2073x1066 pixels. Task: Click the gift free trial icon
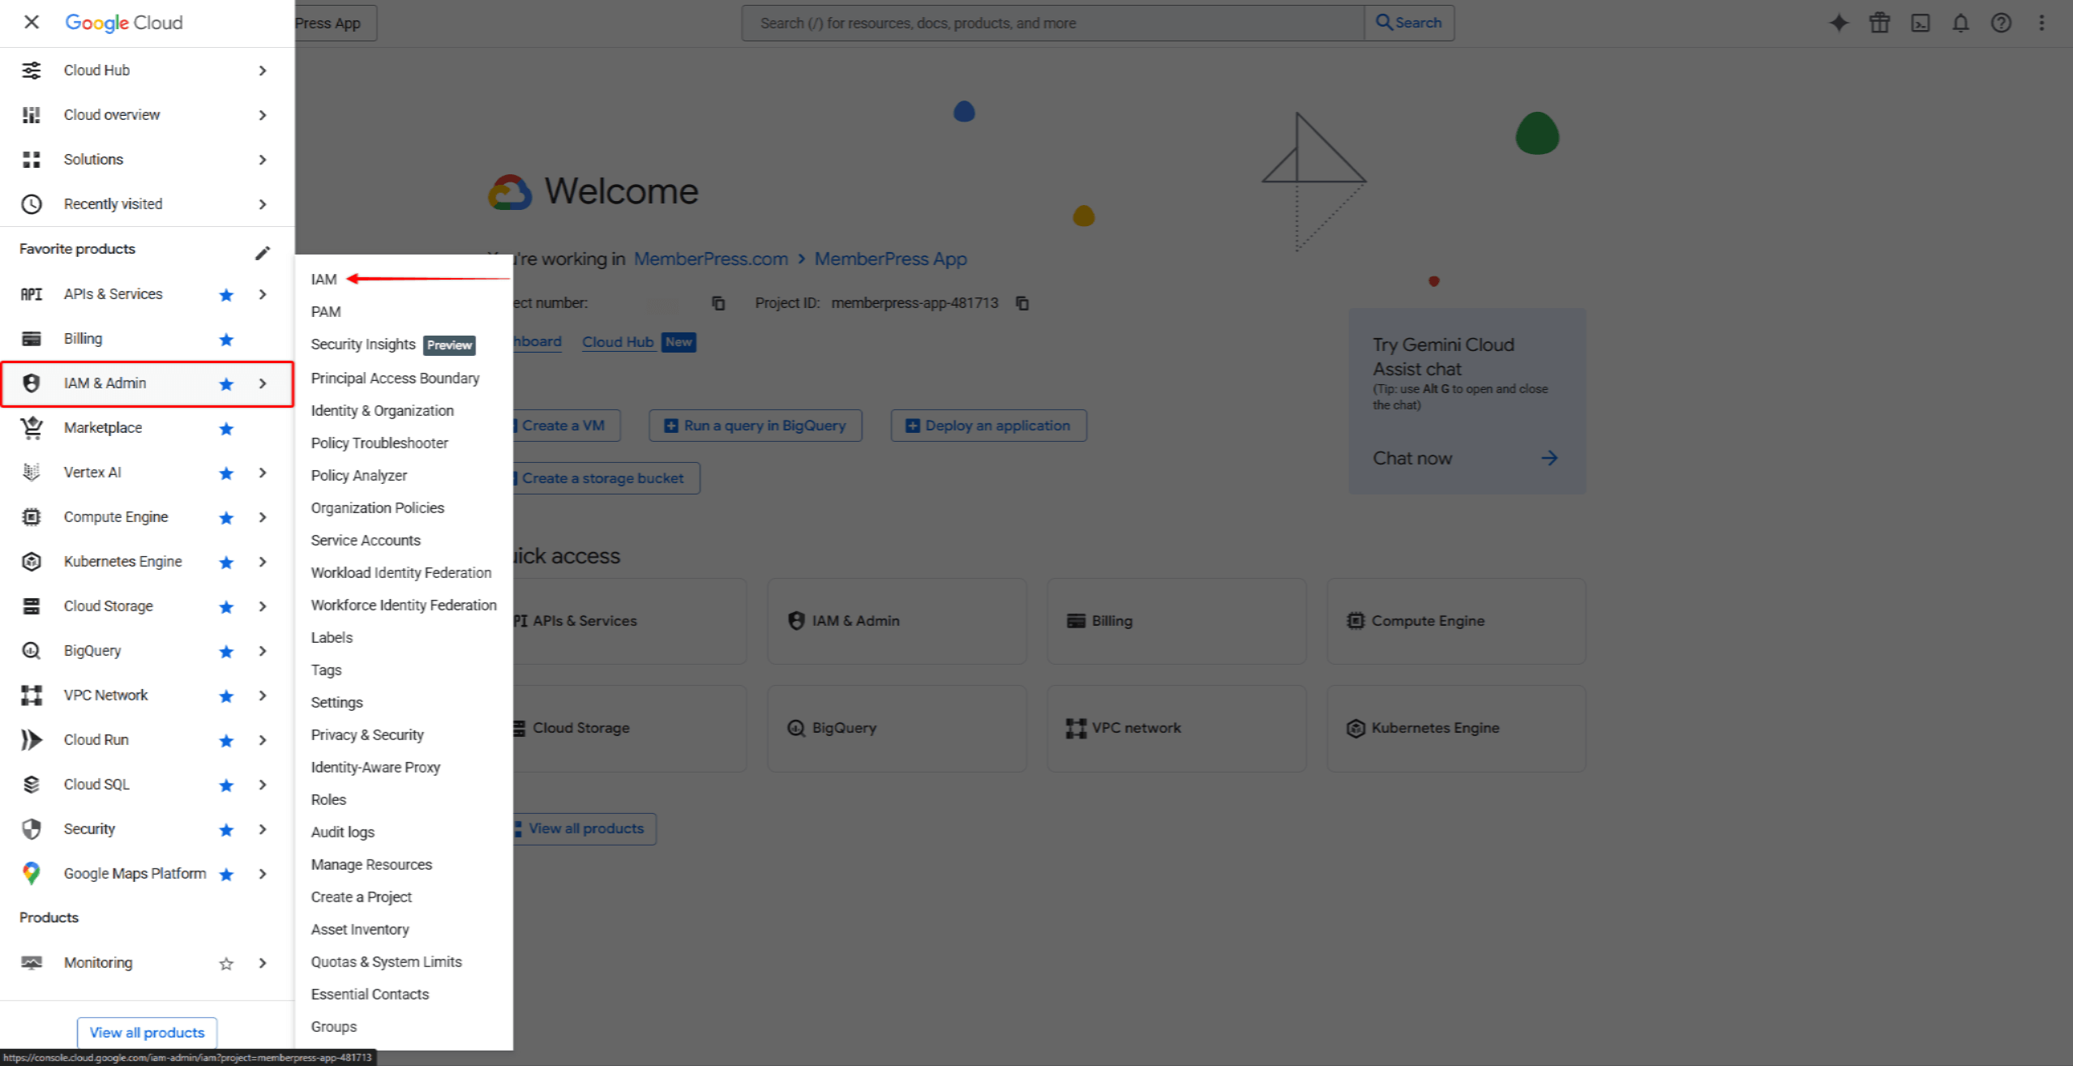pyautogui.click(x=1879, y=23)
